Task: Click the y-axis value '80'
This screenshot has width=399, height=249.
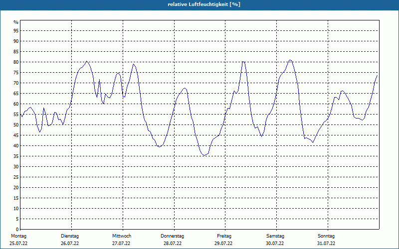Action: click(16, 62)
